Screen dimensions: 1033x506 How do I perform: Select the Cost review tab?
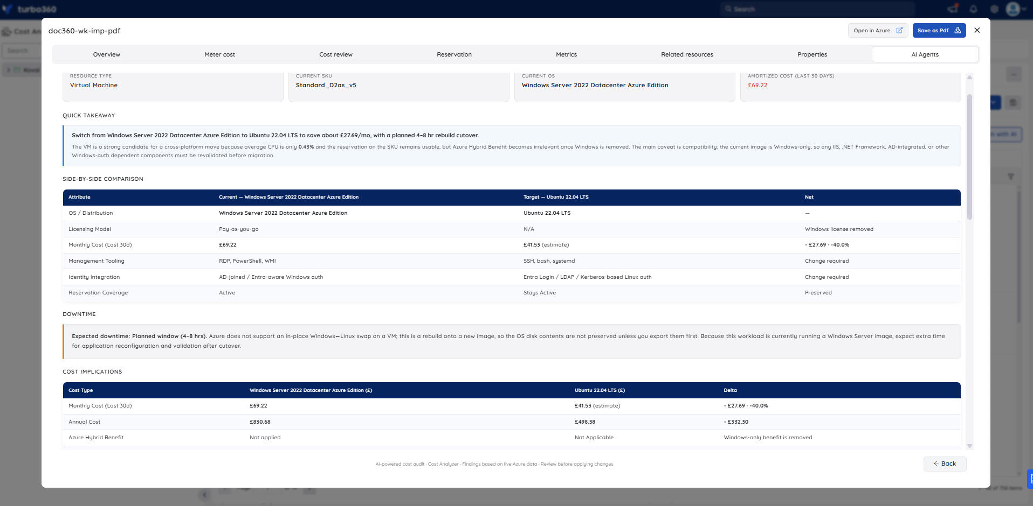[336, 54]
